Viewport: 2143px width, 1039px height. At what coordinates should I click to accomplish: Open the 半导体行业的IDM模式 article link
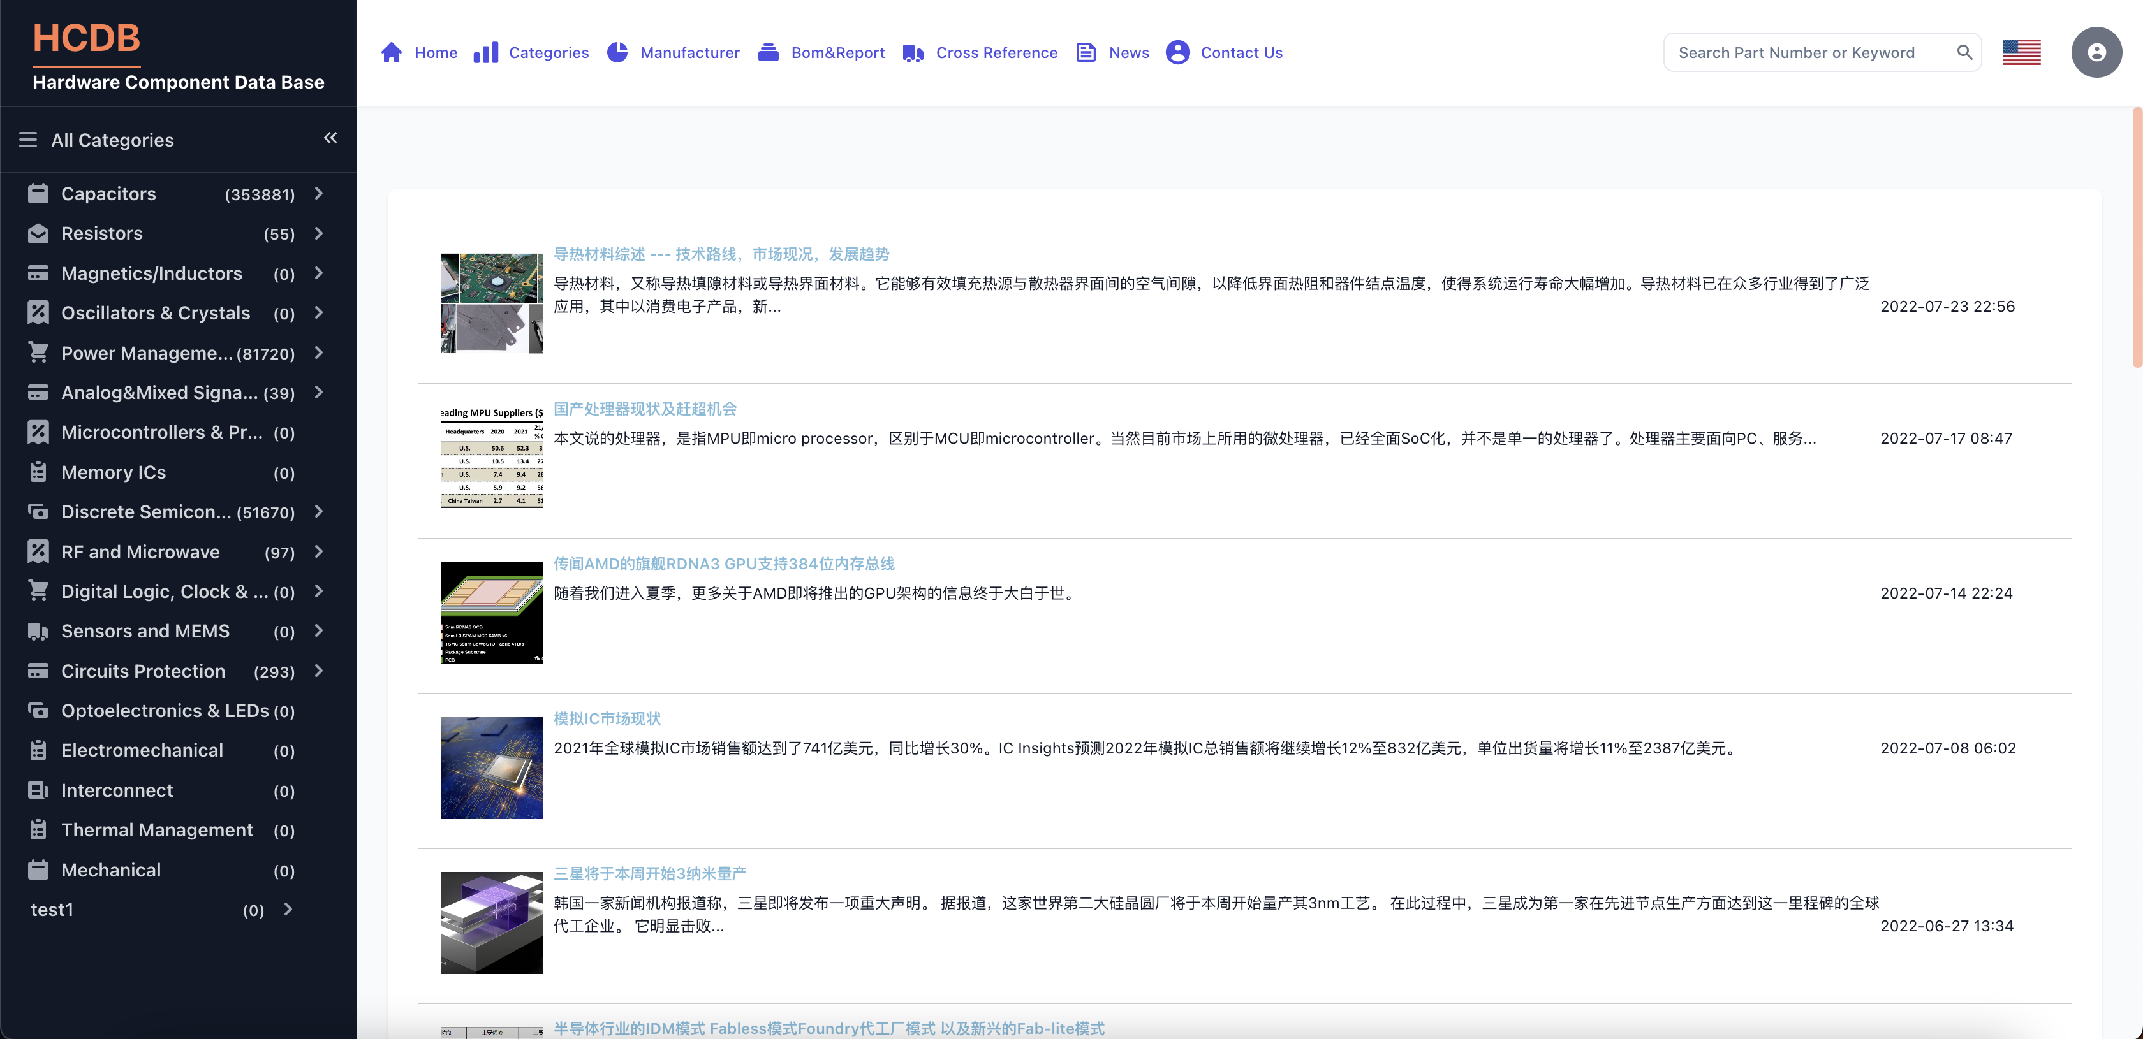828,1028
